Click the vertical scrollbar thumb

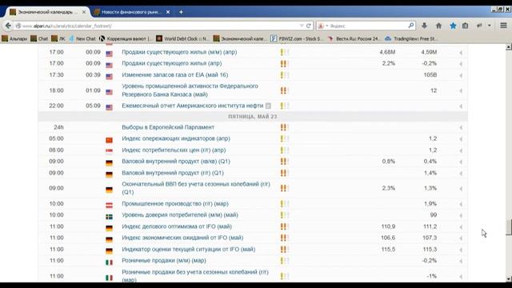509,227
